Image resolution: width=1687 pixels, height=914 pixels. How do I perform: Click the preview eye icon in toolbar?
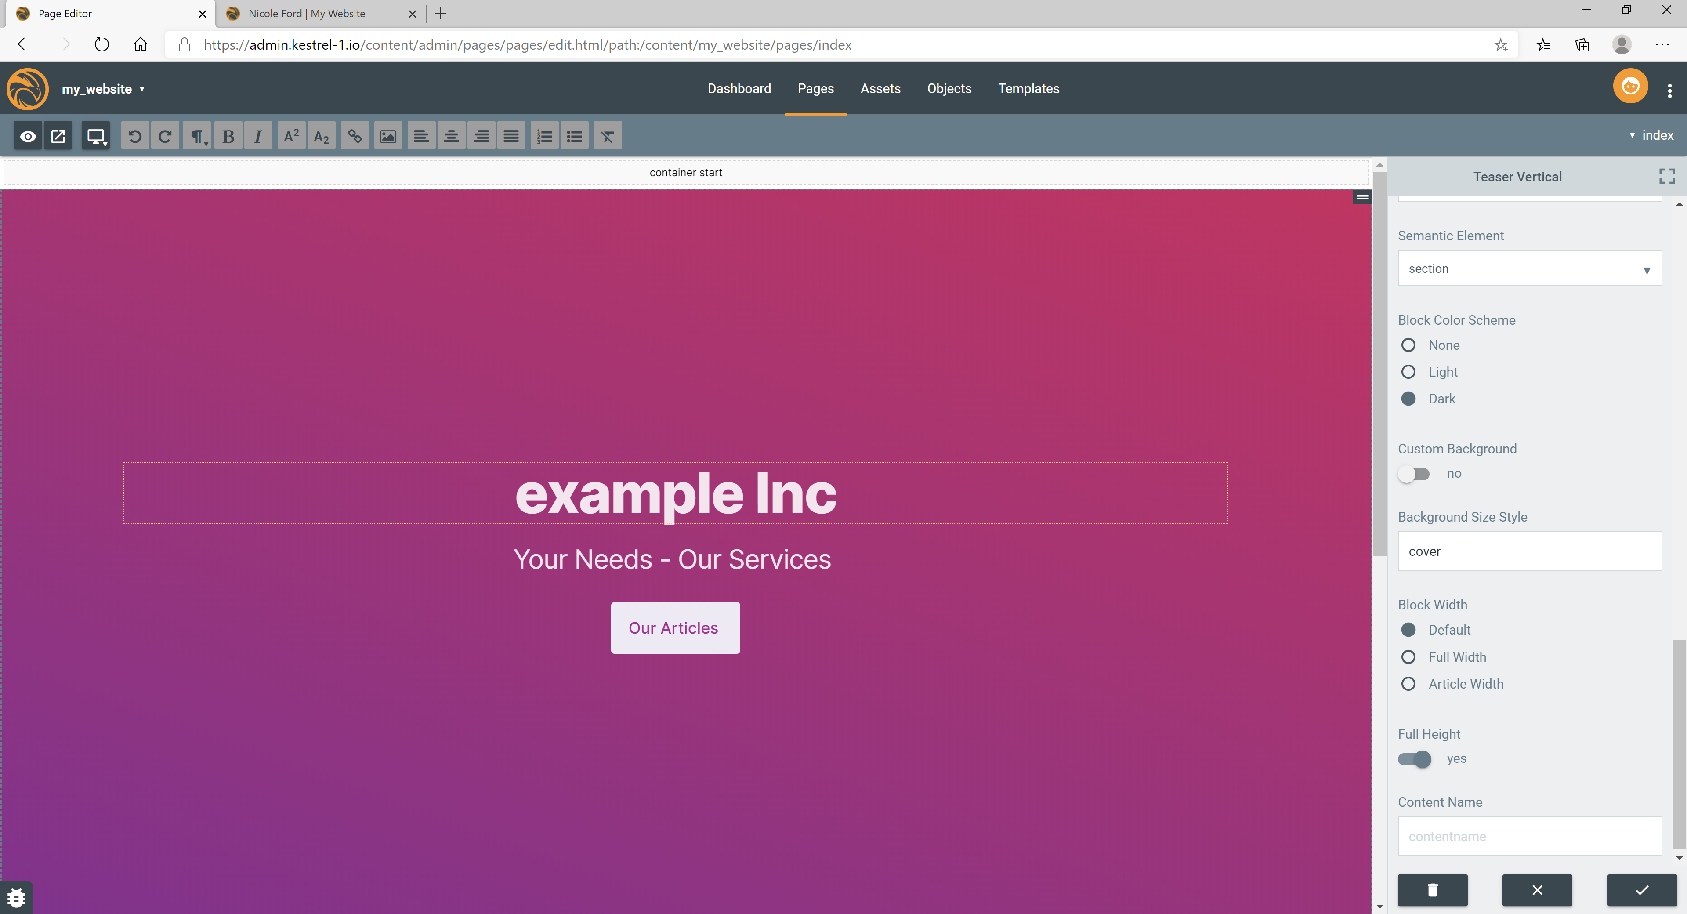click(28, 136)
